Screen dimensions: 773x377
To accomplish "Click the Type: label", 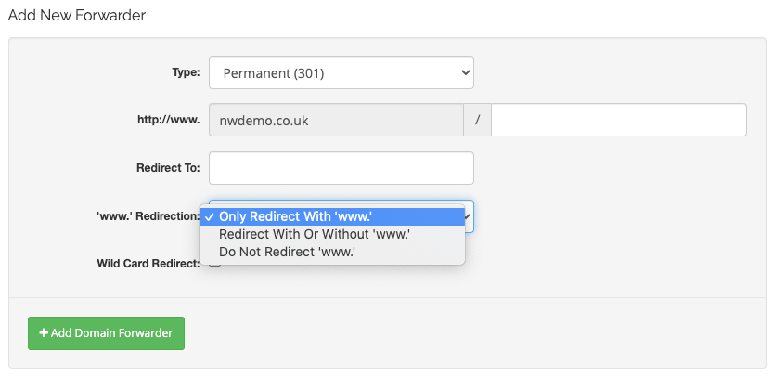I will pos(186,72).
